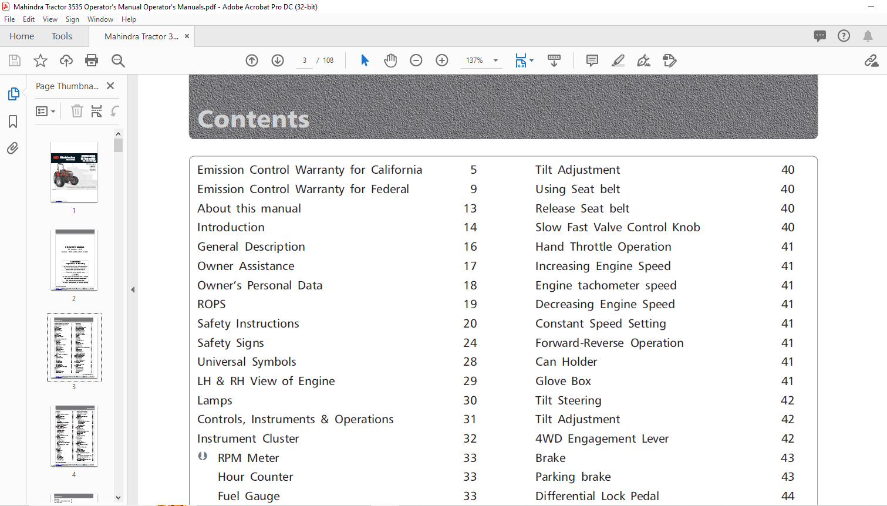Click 'Slow Fast Valve Control Knob' entry
The width and height of the screenshot is (887, 506).
(x=618, y=227)
